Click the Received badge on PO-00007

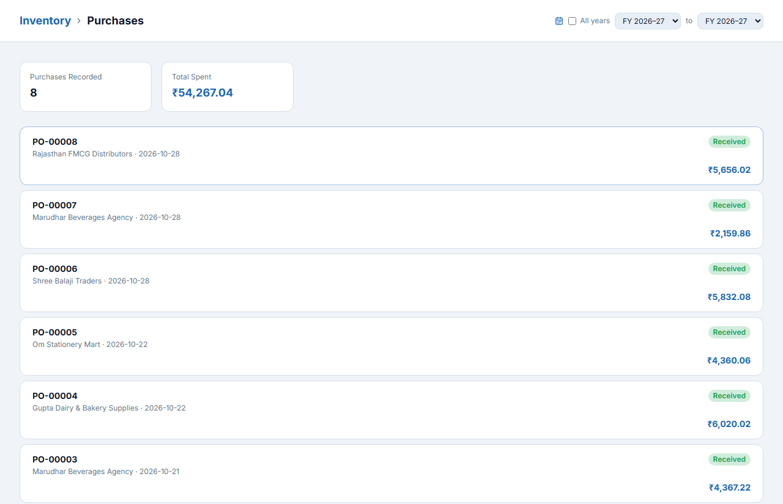[729, 205]
